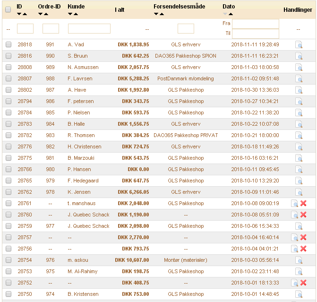View P. Hansen's DKK 0.00 cart
Viewport: 317px width, 302px height.
(x=299, y=169)
